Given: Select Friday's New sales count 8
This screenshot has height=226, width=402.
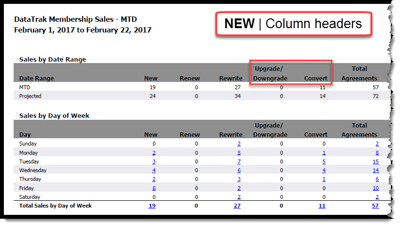Looking at the screenshot, I should coord(154,188).
